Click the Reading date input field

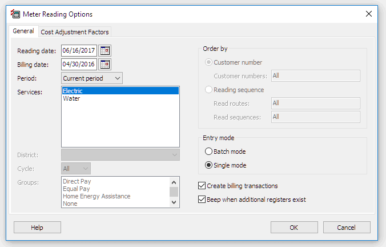(79, 51)
